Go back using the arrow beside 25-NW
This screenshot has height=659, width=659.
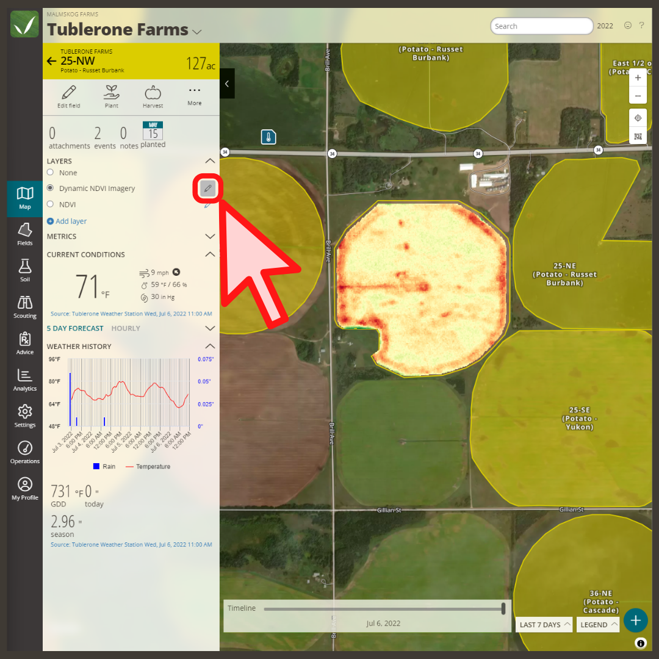[51, 62]
